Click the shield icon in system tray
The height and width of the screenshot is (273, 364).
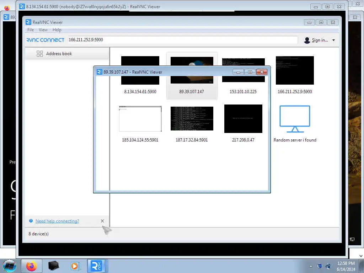point(320,266)
